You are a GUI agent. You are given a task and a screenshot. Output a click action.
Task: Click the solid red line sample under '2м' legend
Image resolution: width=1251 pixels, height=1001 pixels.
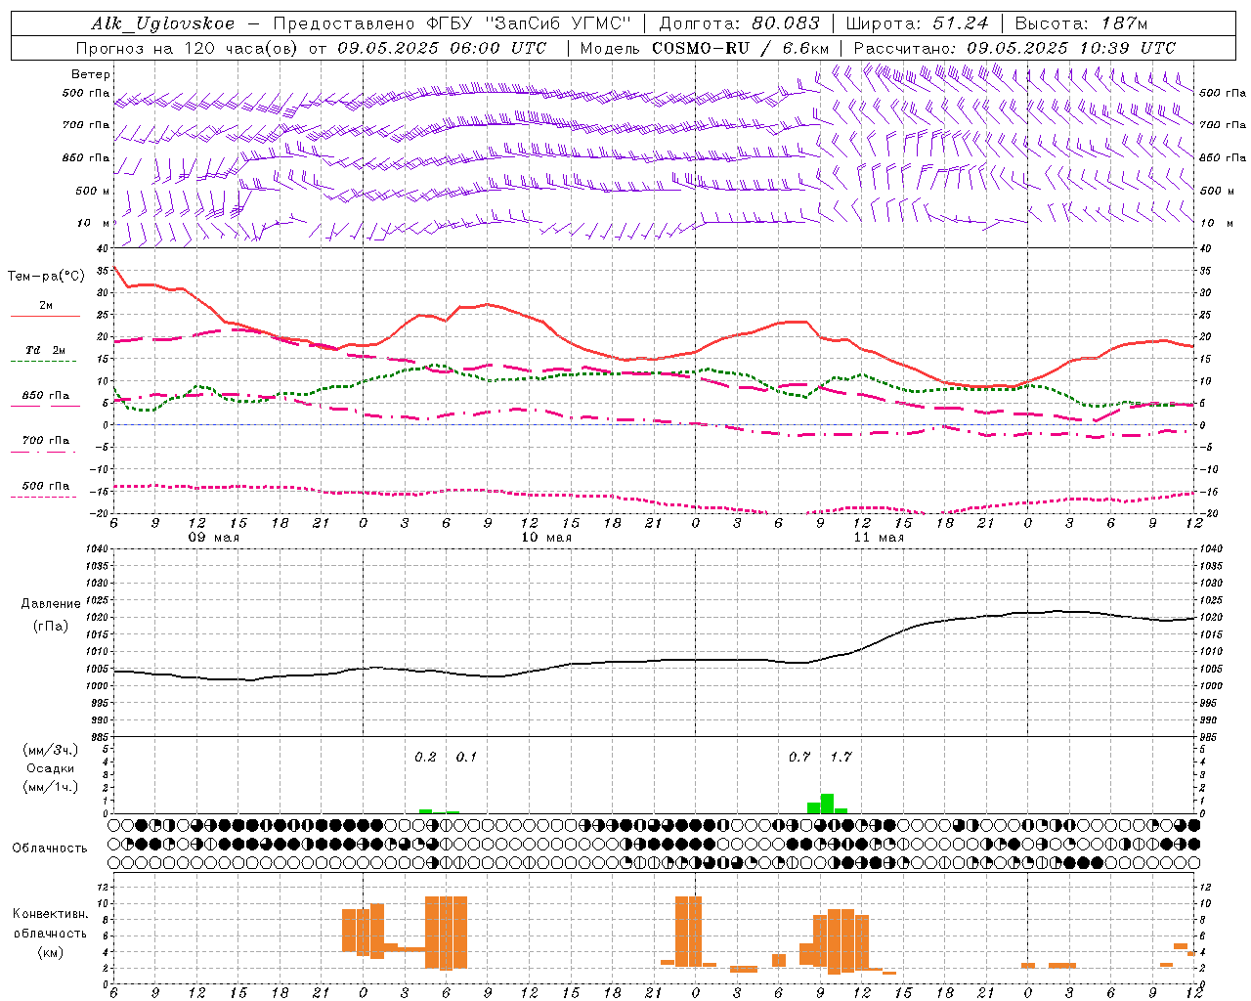(45, 316)
